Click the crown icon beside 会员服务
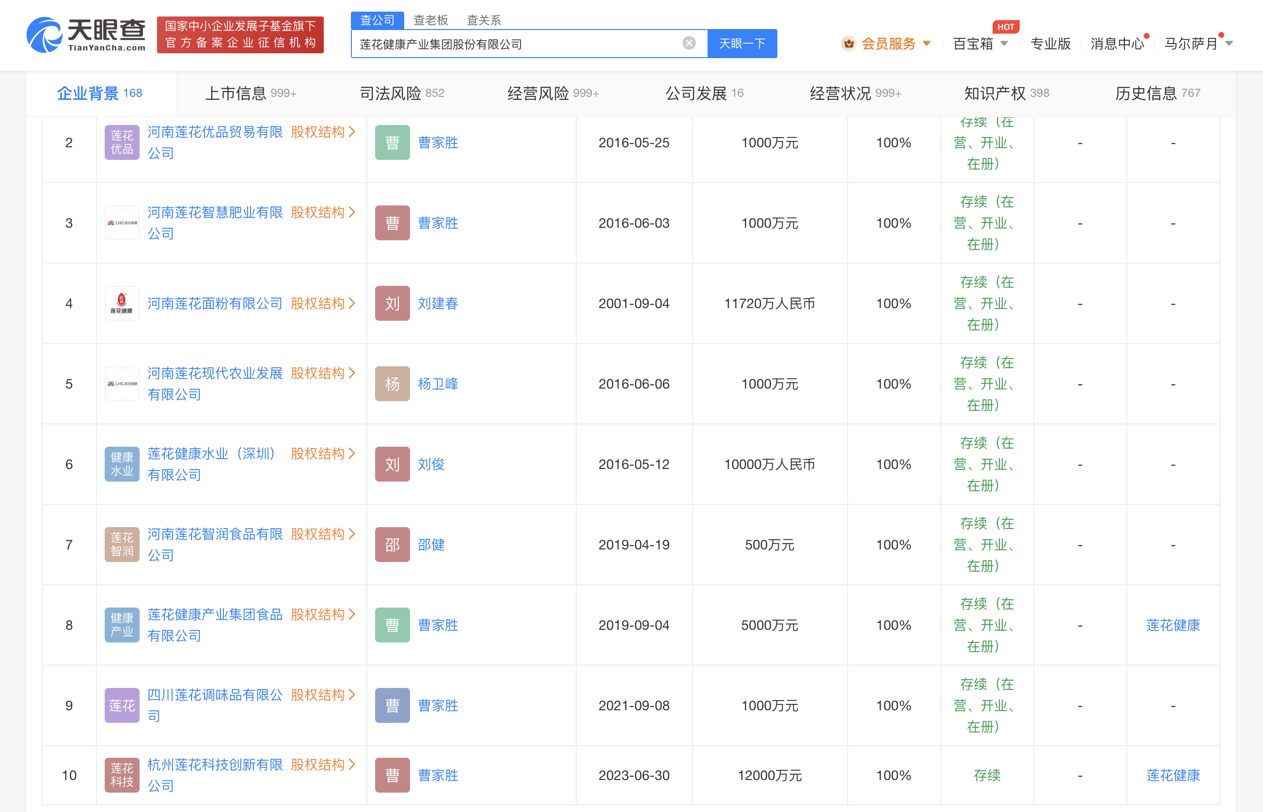1263x812 pixels. (x=849, y=43)
